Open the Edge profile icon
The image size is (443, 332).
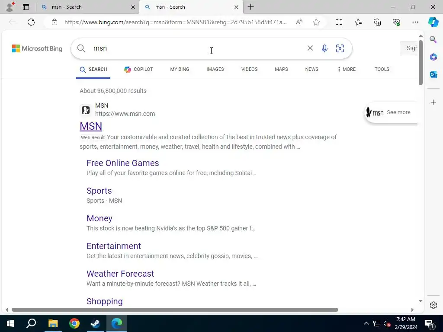[10, 7]
